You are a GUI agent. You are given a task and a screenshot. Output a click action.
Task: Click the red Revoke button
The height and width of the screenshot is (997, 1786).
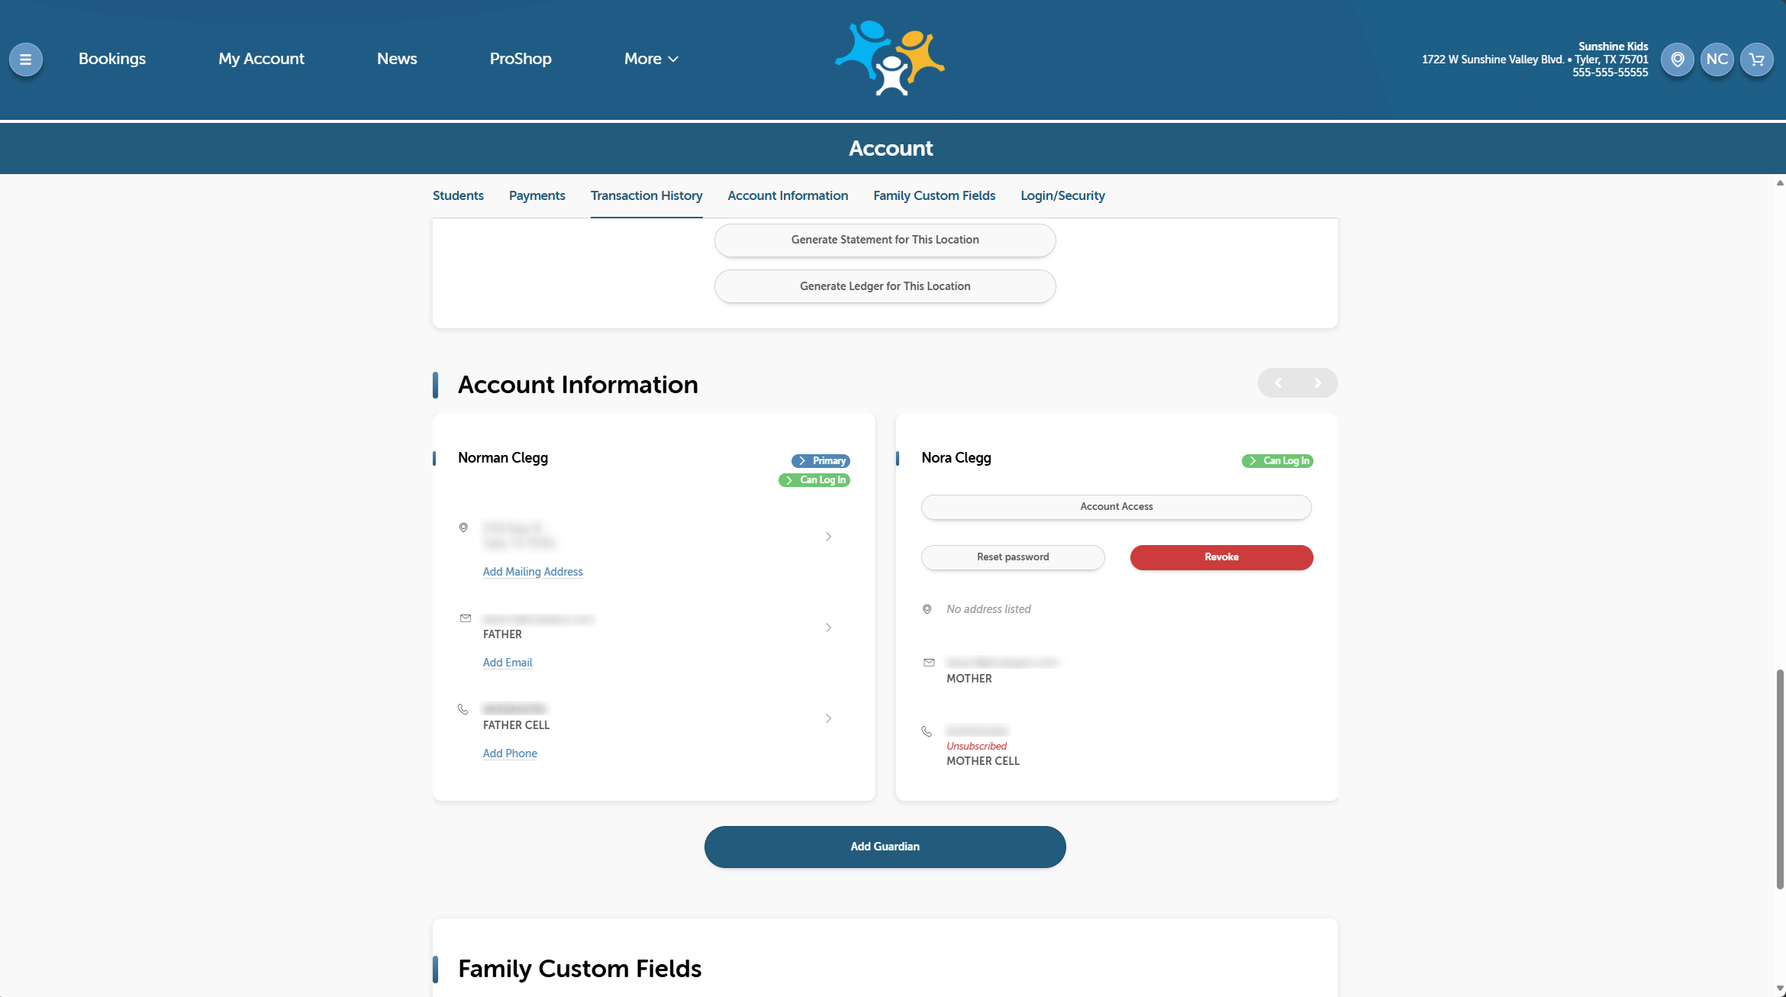[1221, 557]
